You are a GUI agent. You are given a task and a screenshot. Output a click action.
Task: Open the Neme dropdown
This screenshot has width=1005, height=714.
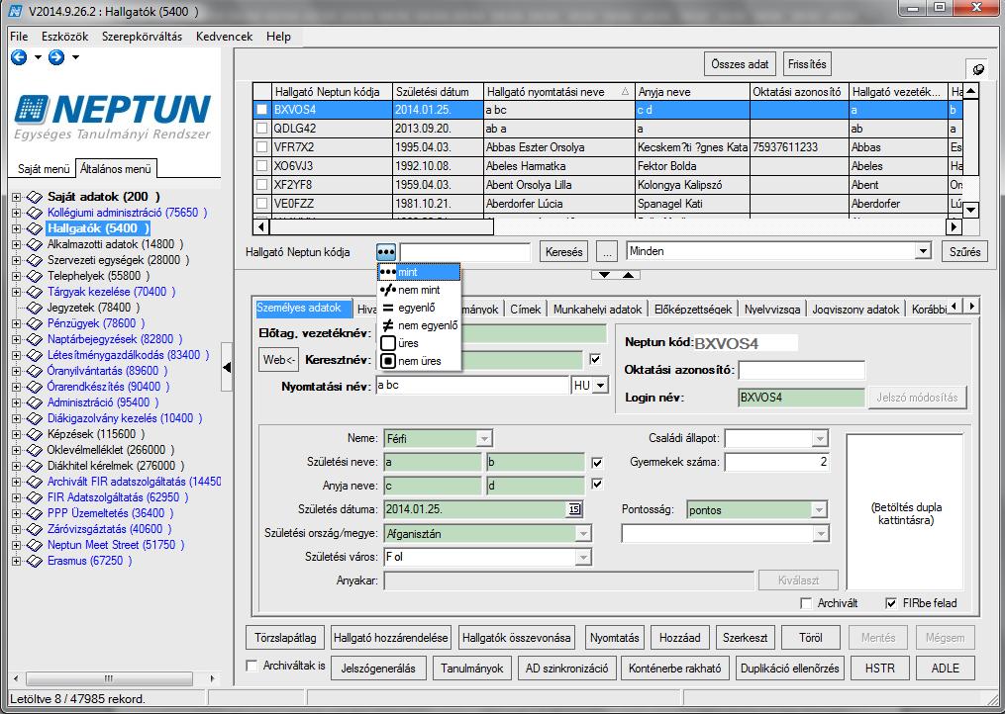point(484,439)
